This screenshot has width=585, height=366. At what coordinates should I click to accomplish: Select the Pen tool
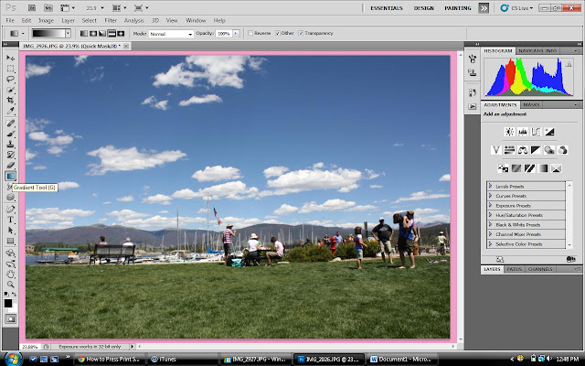tap(10, 210)
